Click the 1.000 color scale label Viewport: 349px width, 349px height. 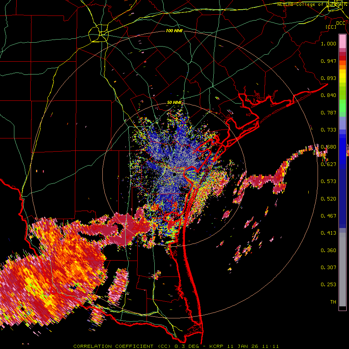(x=328, y=43)
